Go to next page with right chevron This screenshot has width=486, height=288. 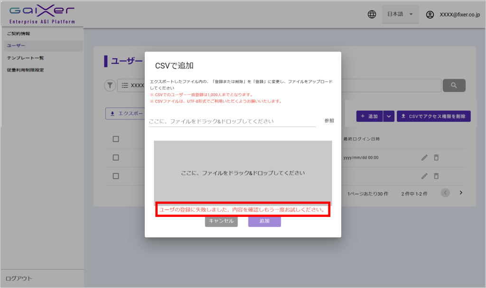click(x=460, y=193)
